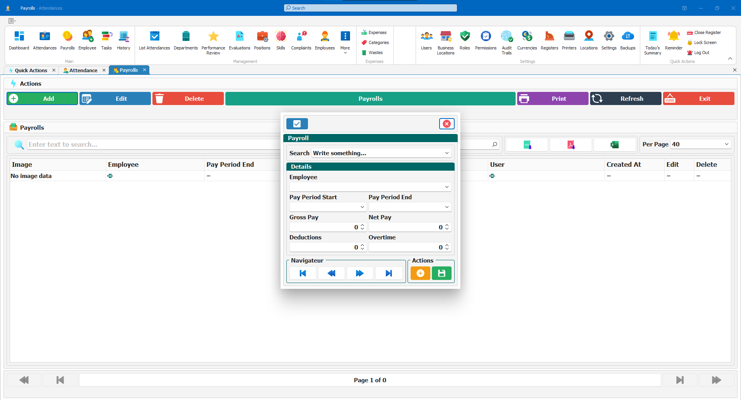Click the green Add button
The width and height of the screenshot is (741, 400).
click(x=42, y=98)
